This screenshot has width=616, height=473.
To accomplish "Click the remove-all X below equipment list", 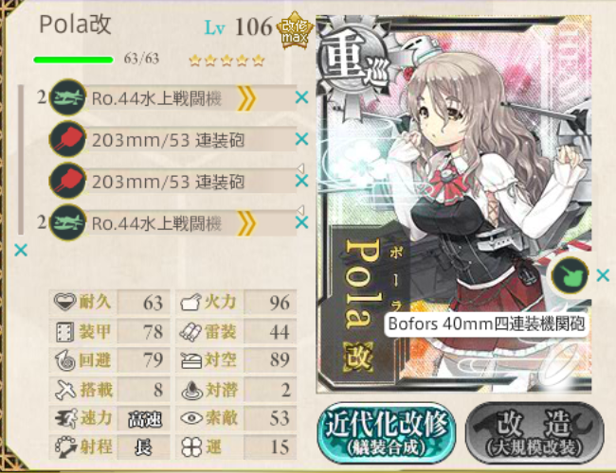I will (21, 250).
